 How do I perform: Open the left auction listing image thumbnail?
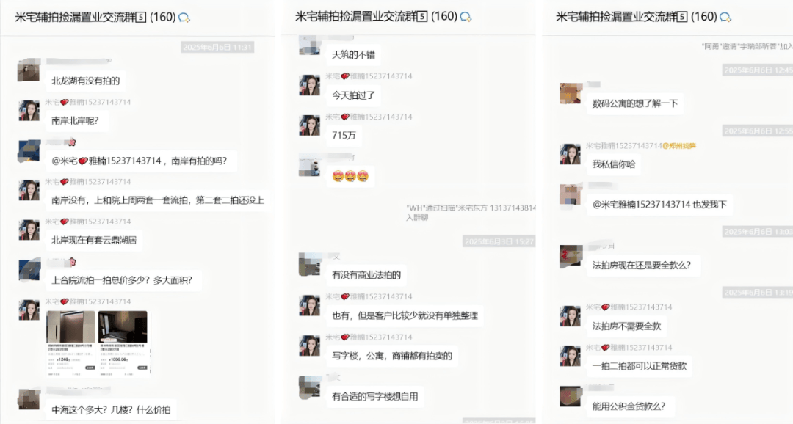pyautogui.click(x=70, y=343)
